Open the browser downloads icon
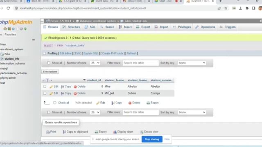 pyautogui.click(x=240, y=8)
